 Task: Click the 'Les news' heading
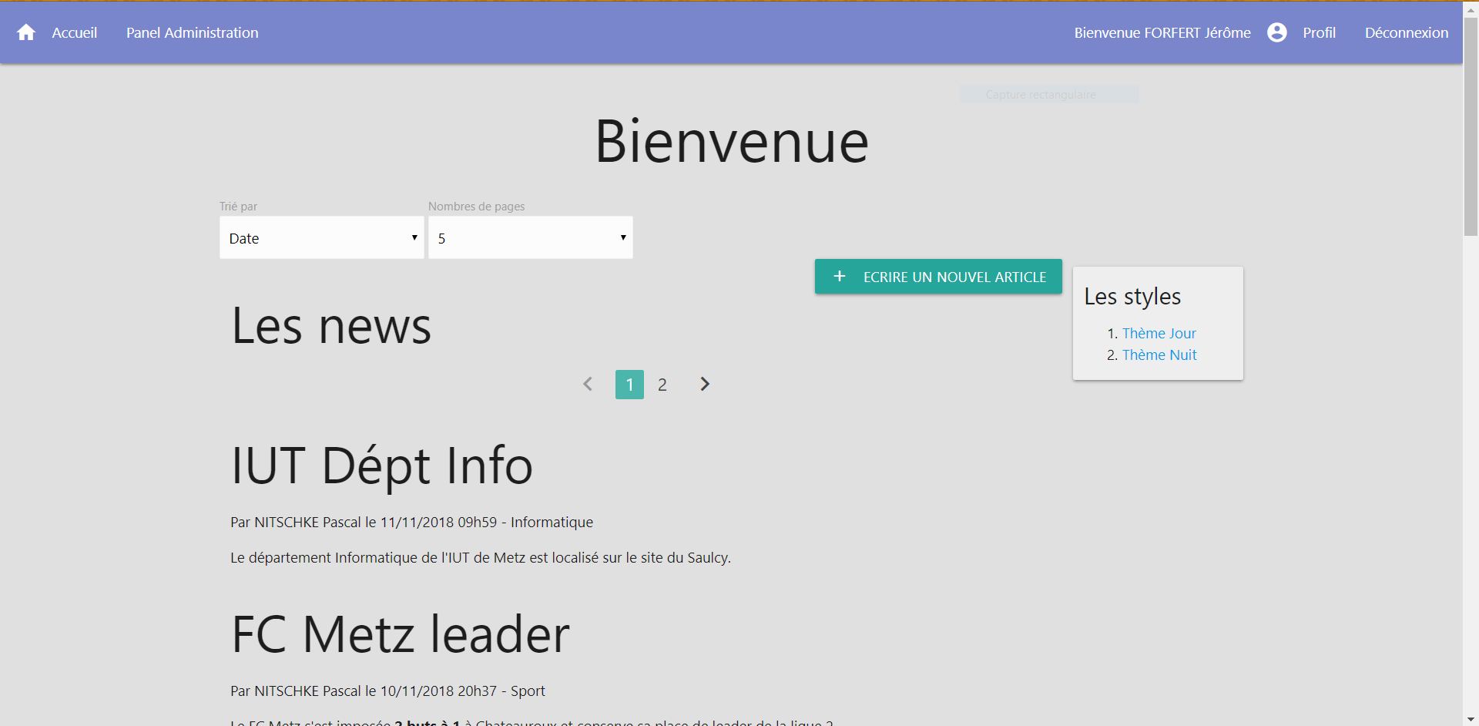(331, 326)
